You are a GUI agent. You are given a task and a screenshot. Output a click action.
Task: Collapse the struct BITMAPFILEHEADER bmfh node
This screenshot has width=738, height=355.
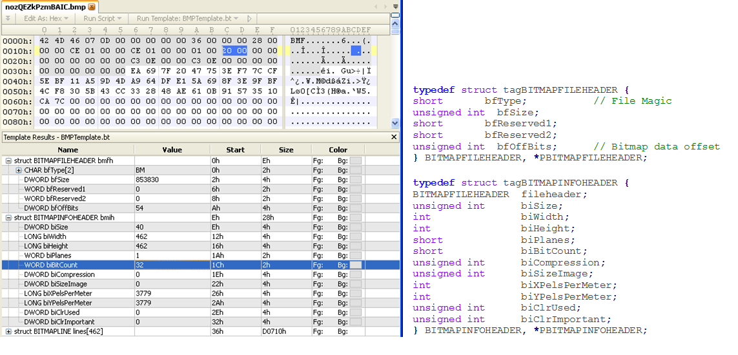[x=8, y=160]
